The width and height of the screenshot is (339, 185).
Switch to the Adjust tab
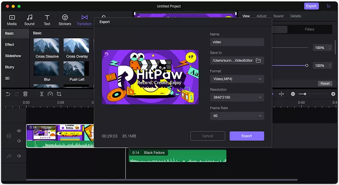tap(261, 16)
